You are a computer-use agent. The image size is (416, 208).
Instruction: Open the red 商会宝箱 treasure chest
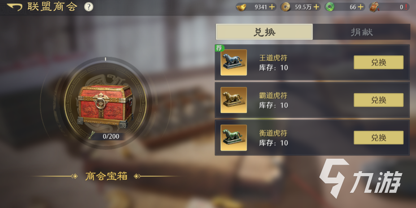tap(105, 106)
